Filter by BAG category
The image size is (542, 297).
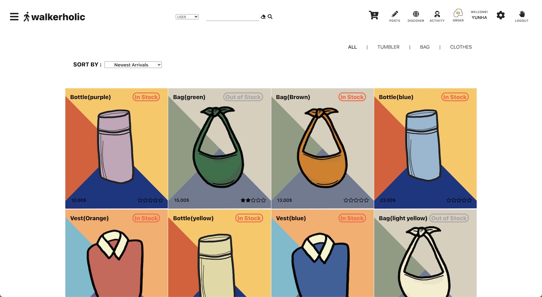click(x=425, y=47)
